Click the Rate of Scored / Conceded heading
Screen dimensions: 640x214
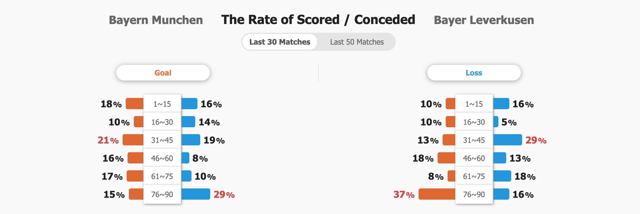(x=318, y=20)
